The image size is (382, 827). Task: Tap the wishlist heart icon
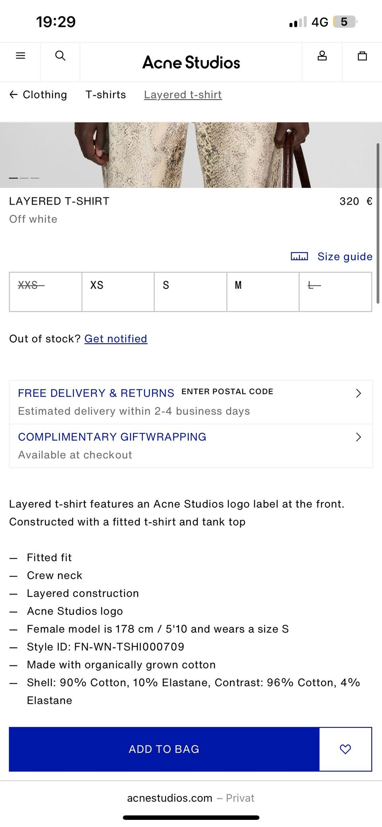click(345, 749)
